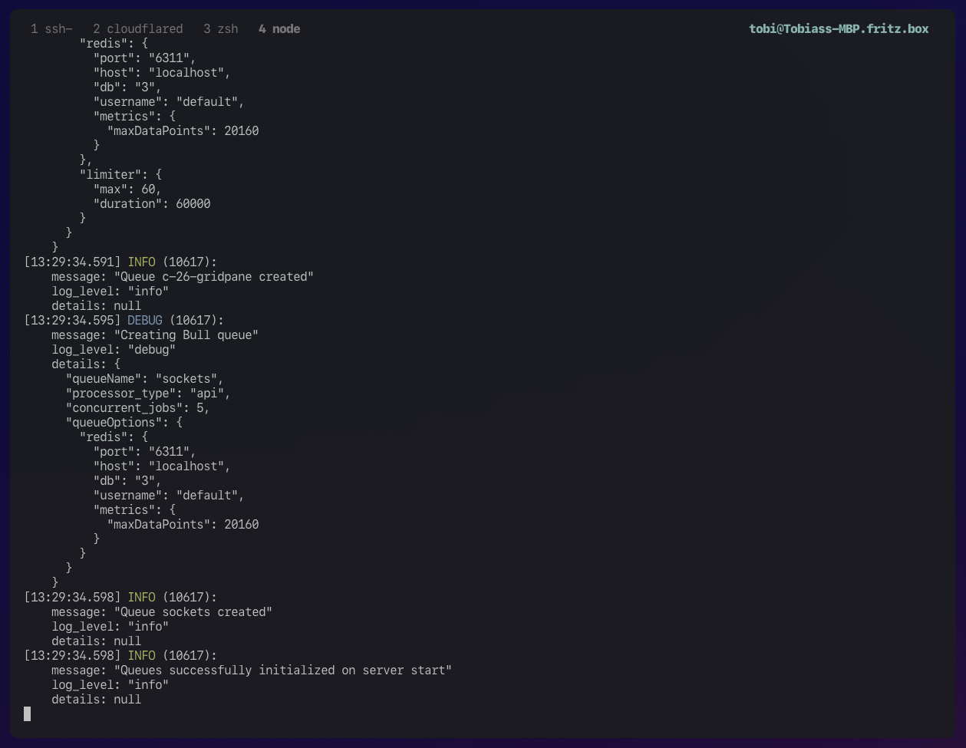
Task: Select the DEBUG log level label
Action: 144,320
